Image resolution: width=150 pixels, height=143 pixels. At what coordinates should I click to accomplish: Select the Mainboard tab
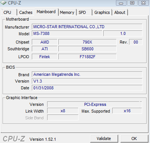pos(46,12)
